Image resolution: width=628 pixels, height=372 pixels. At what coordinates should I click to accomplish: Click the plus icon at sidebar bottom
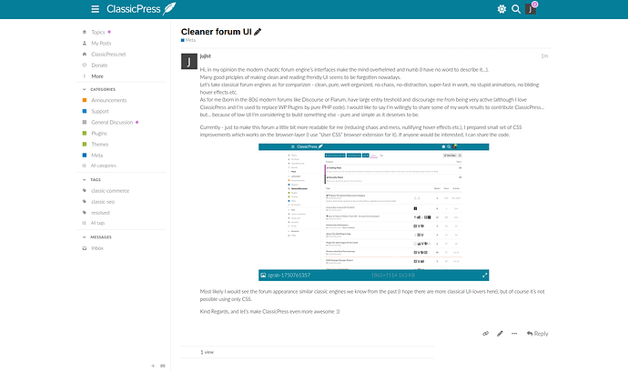(x=153, y=366)
